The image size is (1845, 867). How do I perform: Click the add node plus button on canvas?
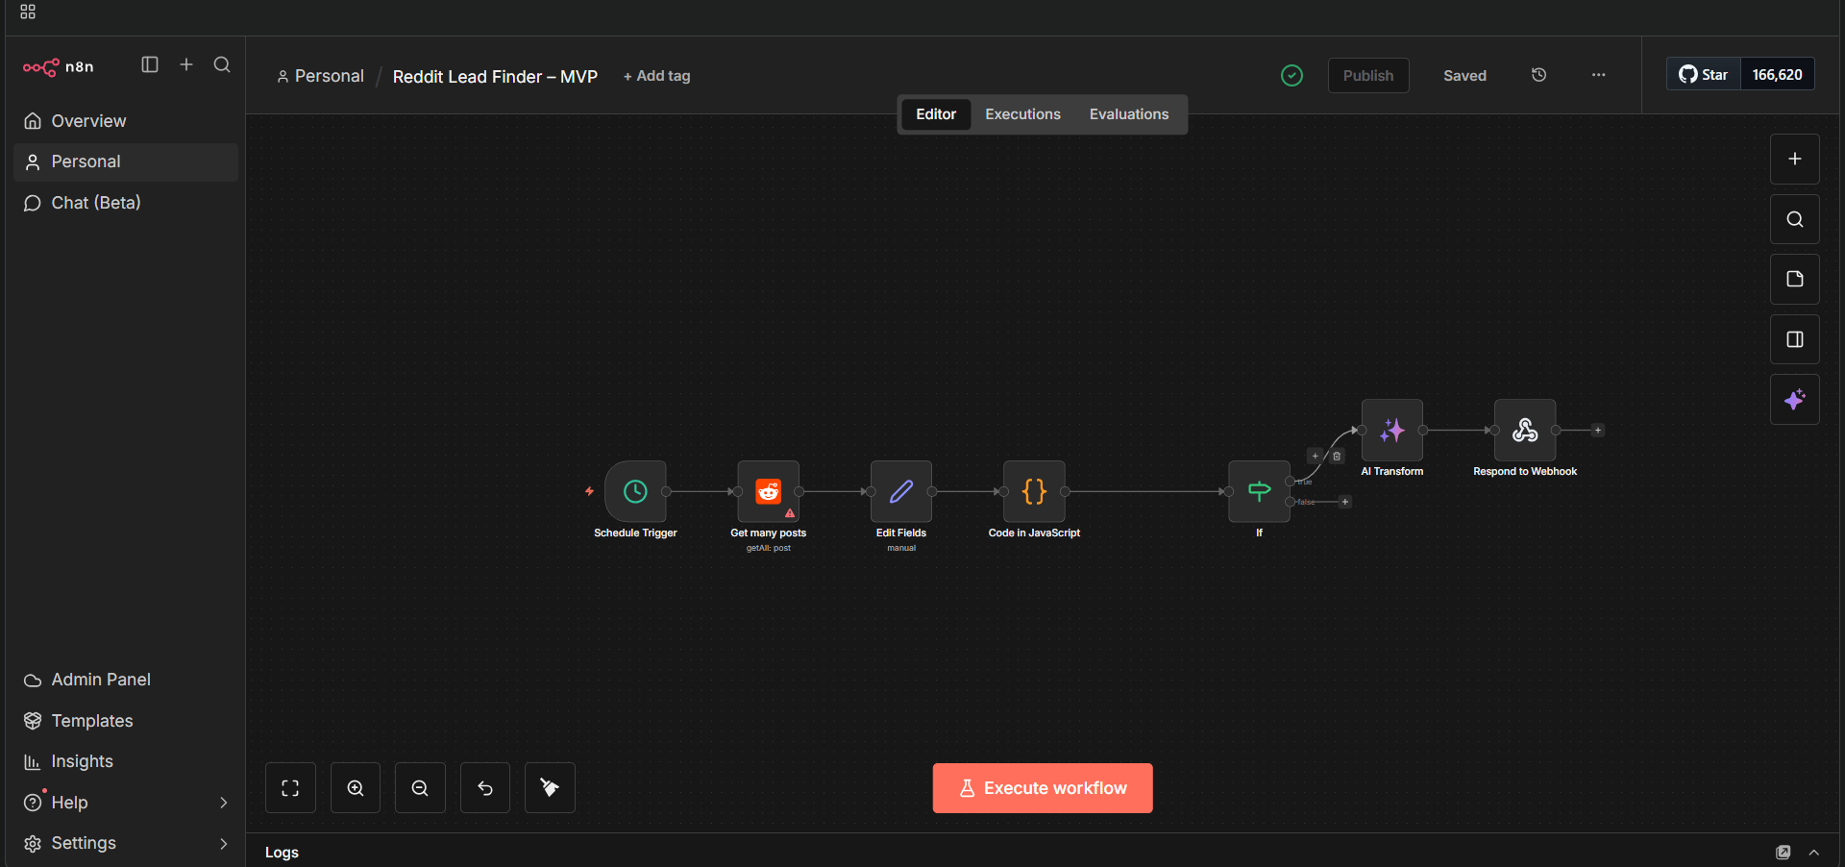click(1794, 159)
